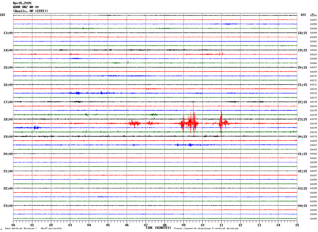Click the 02:15 UTC time label

[302, 171]
